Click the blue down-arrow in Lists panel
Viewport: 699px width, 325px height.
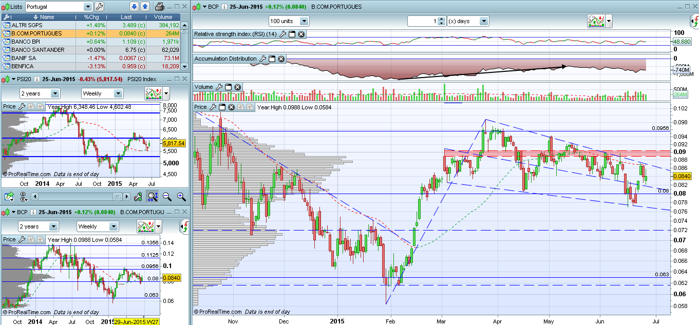135,7
